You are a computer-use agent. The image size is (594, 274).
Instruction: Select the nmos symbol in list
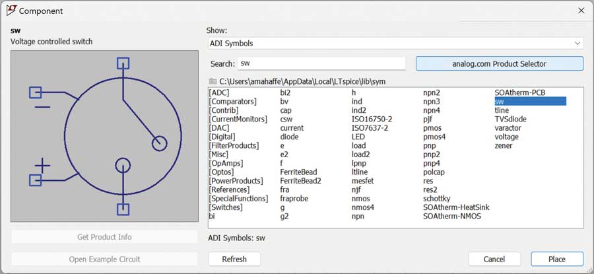[361, 199]
